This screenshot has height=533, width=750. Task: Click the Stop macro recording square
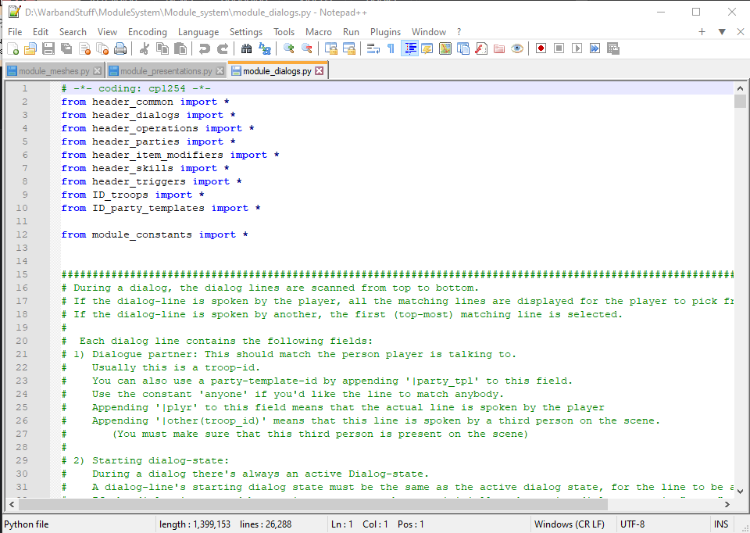tap(559, 48)
